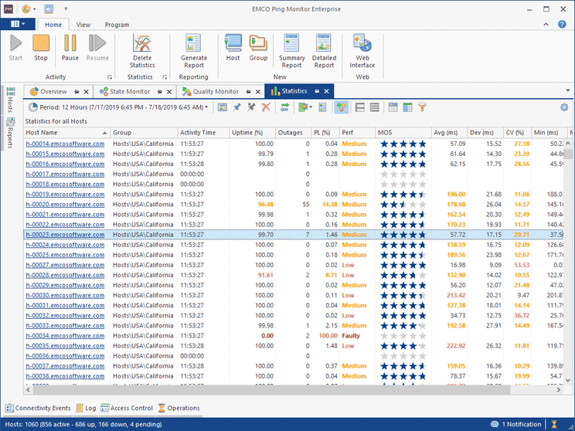Toggle the pin on the Statistics tab
Viewport: 575px width, 431px height.
[x=317, y=91]
